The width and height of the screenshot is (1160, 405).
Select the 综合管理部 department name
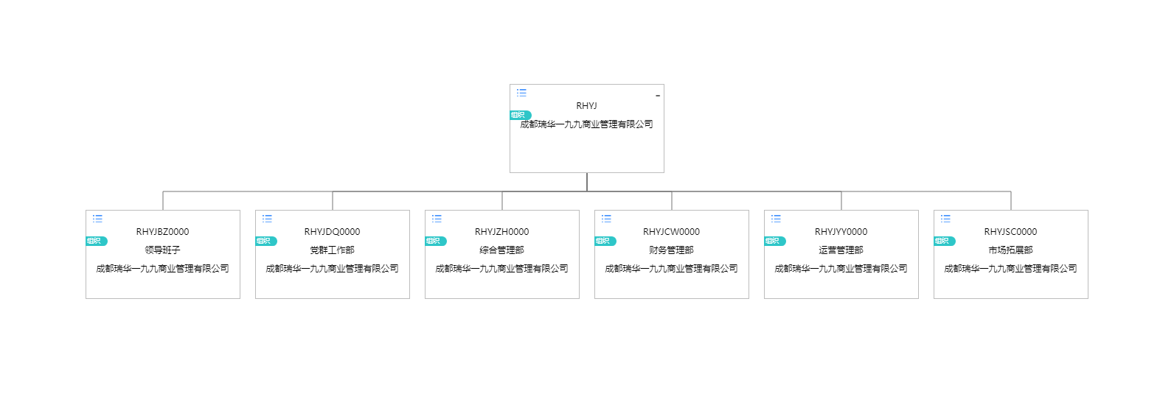tap(501, 250)
